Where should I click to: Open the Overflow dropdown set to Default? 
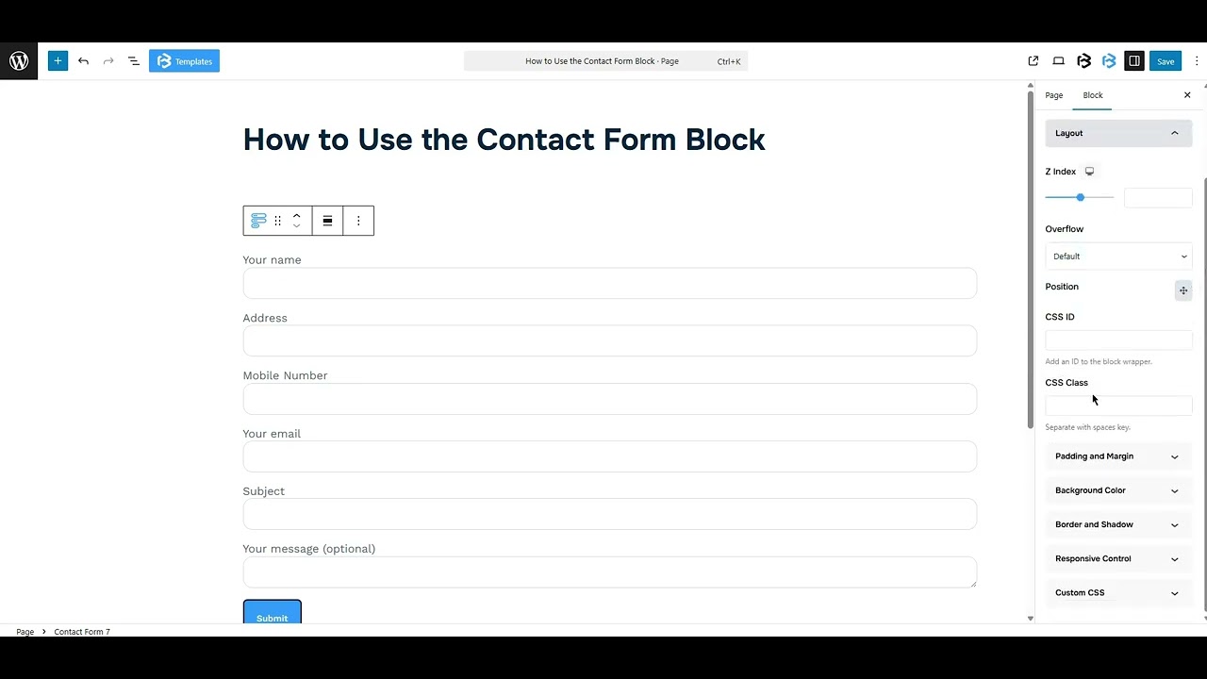[1118, 256]
